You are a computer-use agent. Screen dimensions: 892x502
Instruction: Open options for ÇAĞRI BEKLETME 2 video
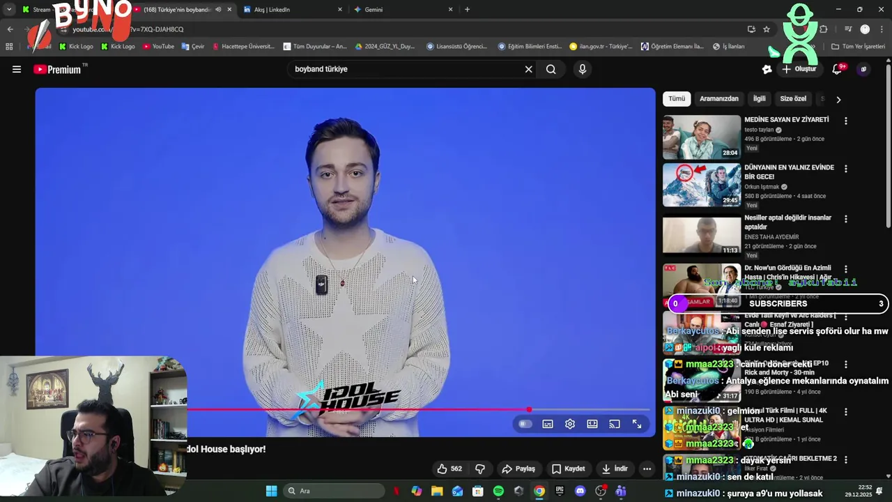(846, 459)
